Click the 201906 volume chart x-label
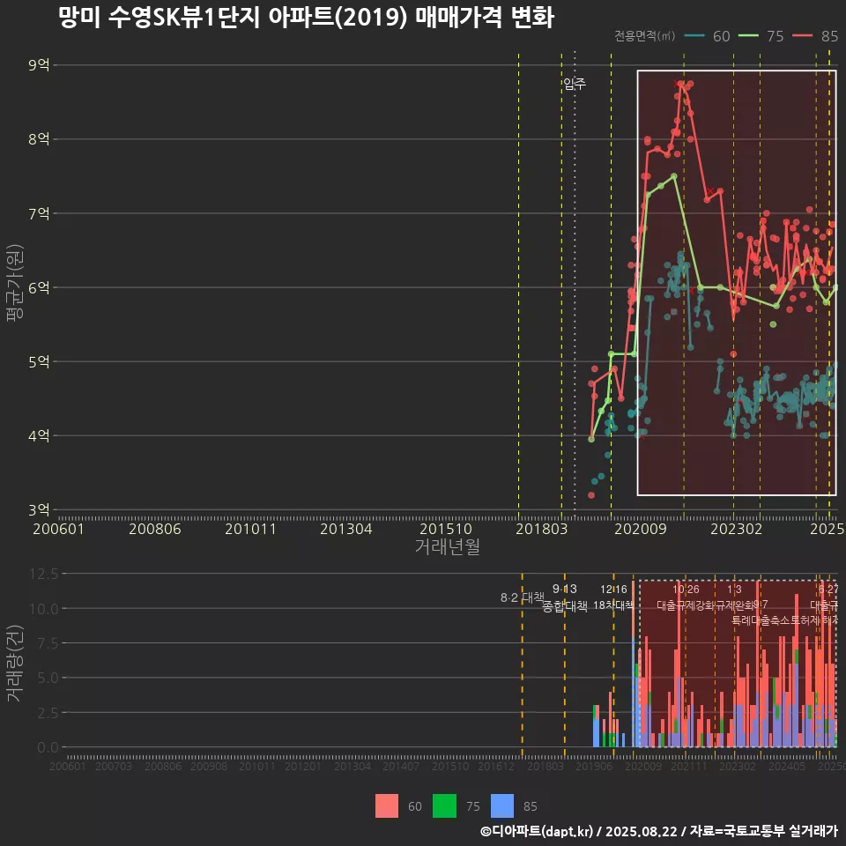The width and height of the screenshot is (846, 846). click(594, 766)
